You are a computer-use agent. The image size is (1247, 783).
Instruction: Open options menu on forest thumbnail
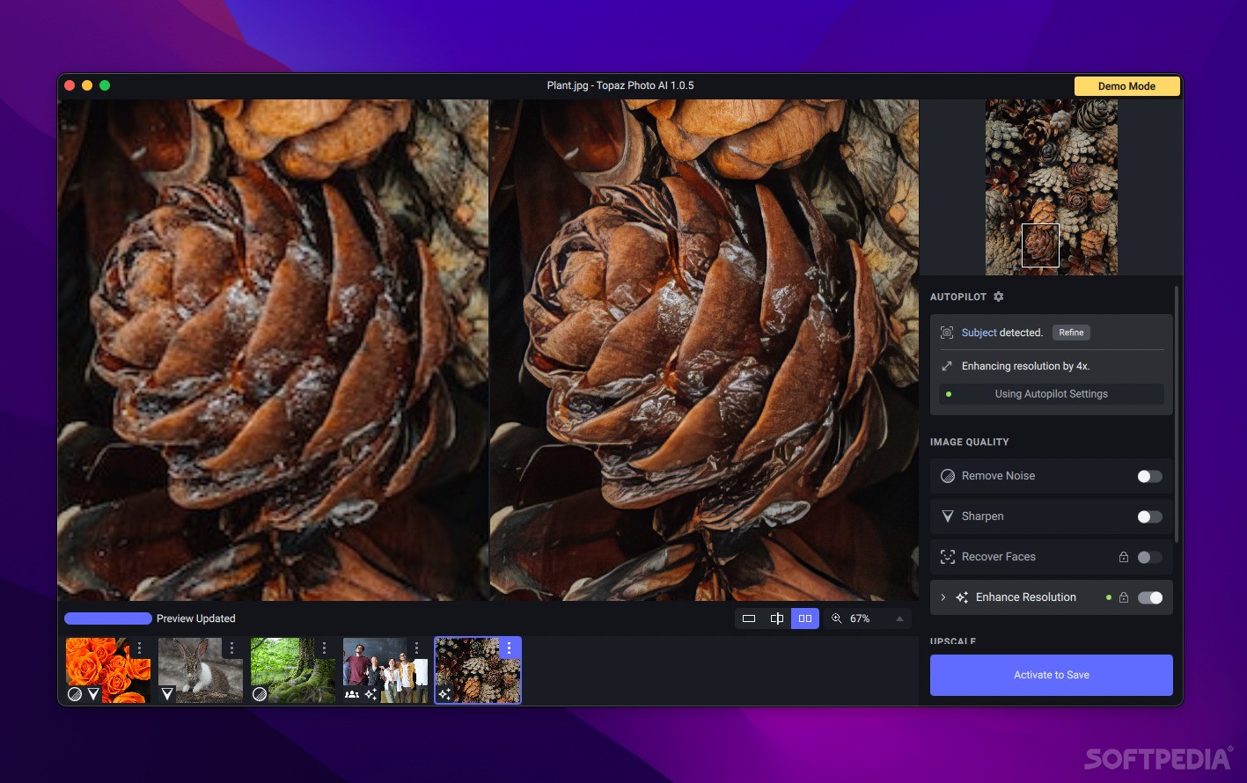pos(324,648)
